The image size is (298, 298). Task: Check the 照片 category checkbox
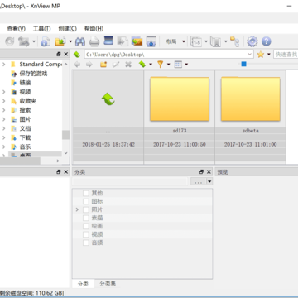pyautogui.click(x=86, y=209)
